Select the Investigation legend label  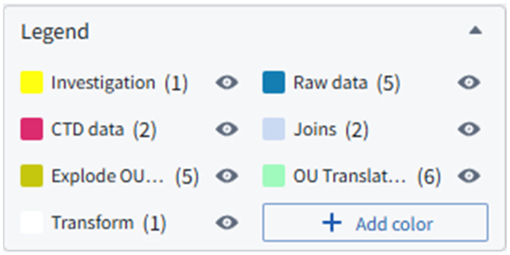[103, 83]
